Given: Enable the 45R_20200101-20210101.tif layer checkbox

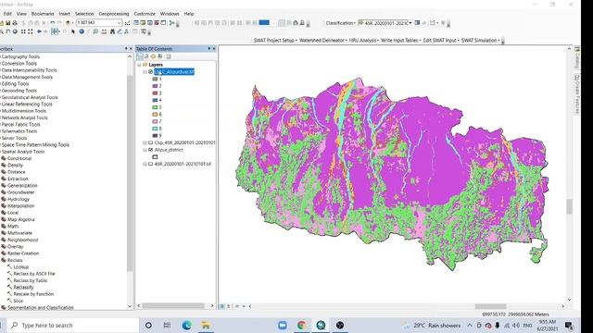Looking at the screenshot, I should click(x=150, y=165).
